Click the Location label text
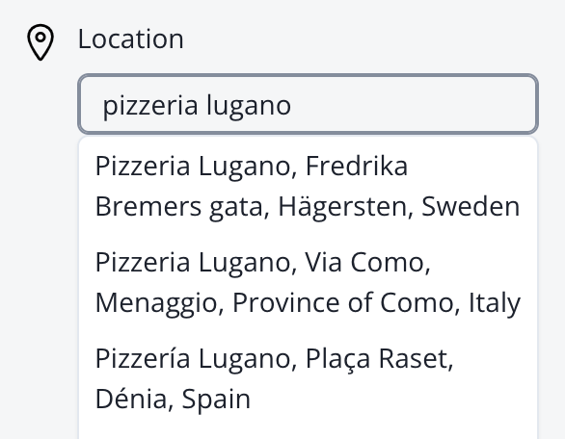 [131, 39]
